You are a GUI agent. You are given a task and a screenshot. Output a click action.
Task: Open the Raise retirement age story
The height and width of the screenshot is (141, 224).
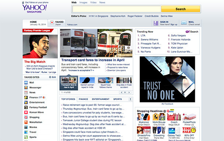92,105
